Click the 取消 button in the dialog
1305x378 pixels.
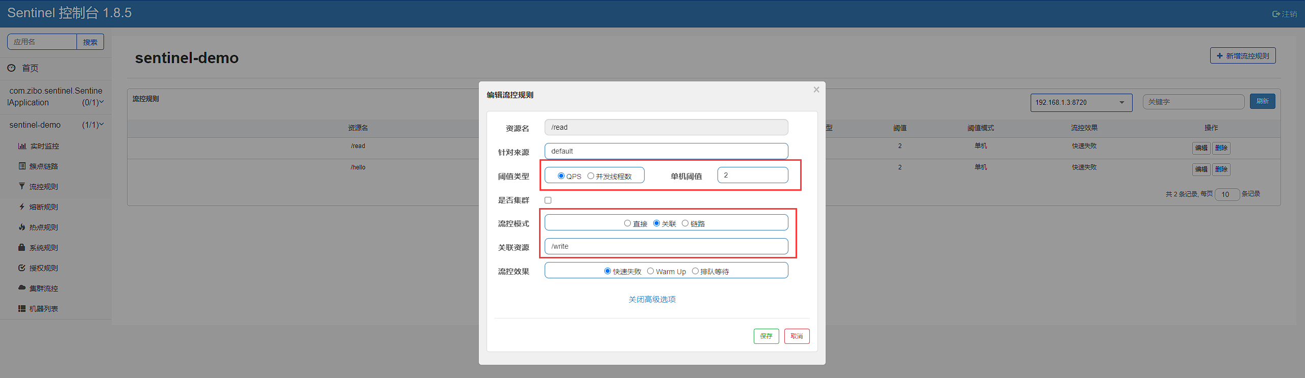pyautogui.click(x=797, y=336)
